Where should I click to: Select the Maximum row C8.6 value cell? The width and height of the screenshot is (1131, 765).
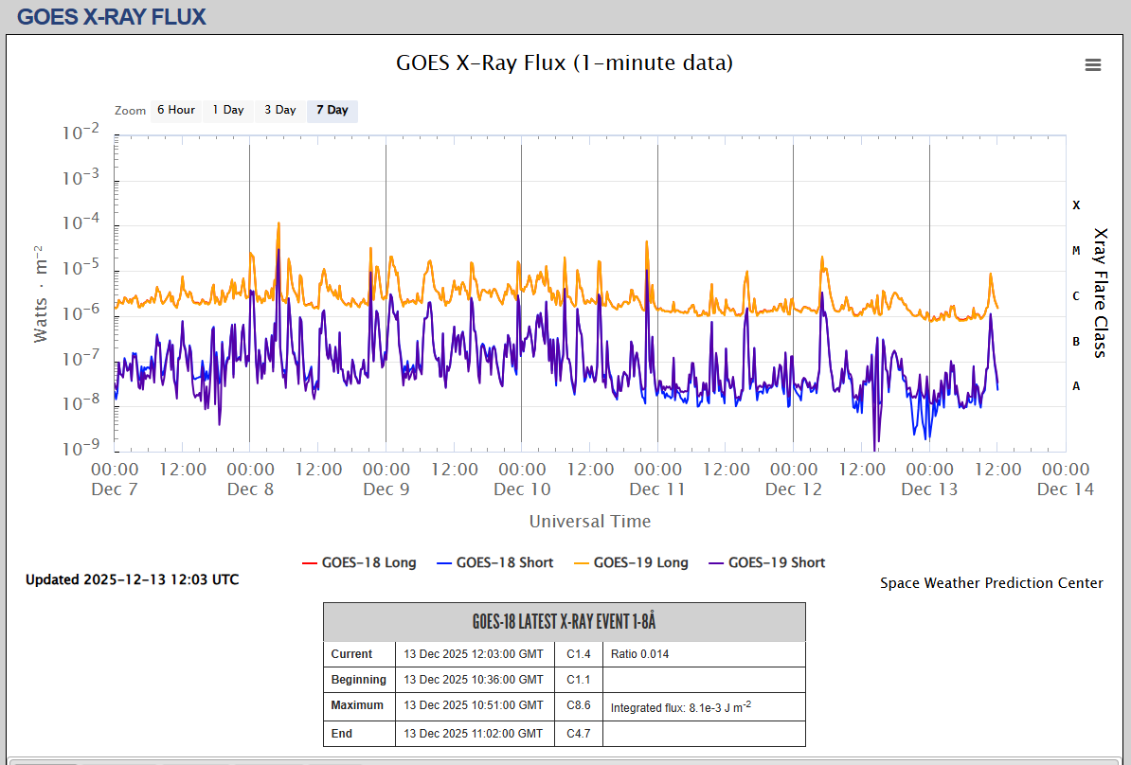click(579, 705)
